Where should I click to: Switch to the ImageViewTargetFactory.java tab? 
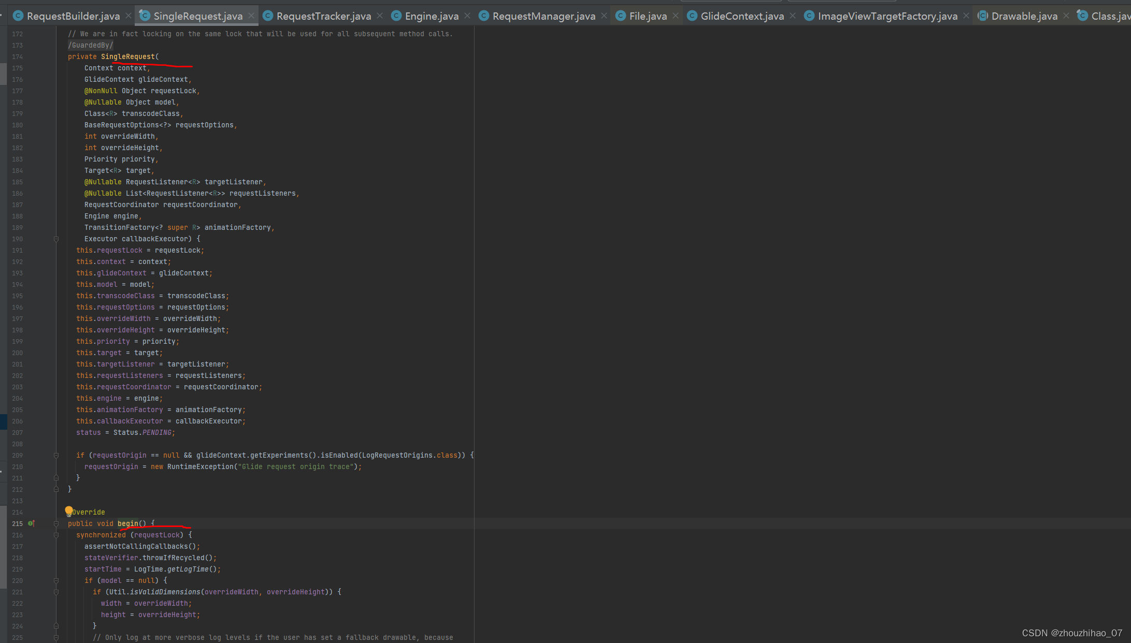(x=887, y=16)
